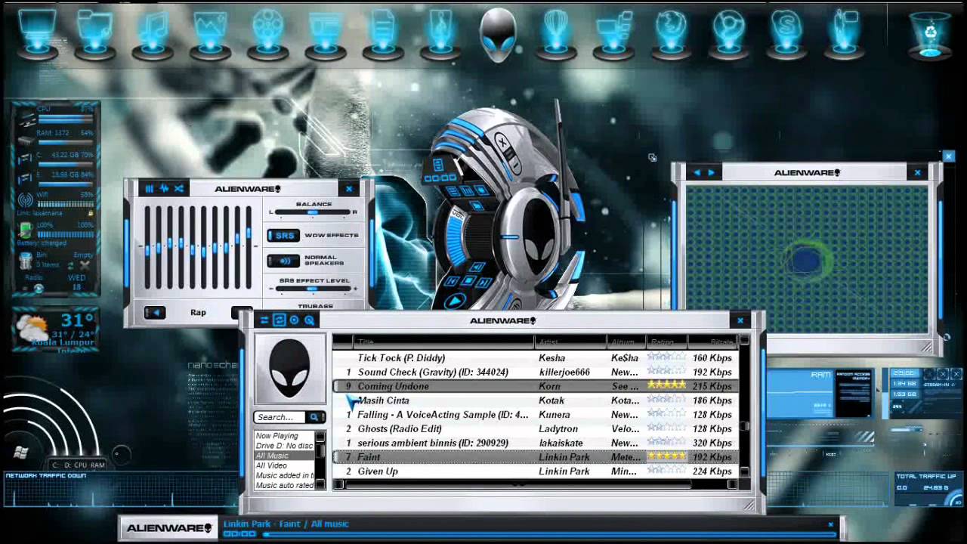Click next visualization arrow in visualizer window
Screen dimensions: 967x544
711,173
